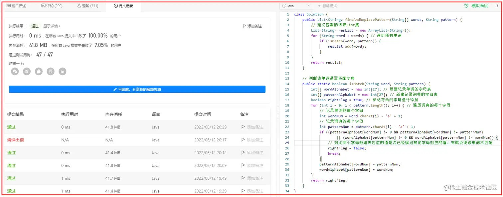
Task: Open the Java language dropdown
Action: pyautogui.click(x=296, y=6)
